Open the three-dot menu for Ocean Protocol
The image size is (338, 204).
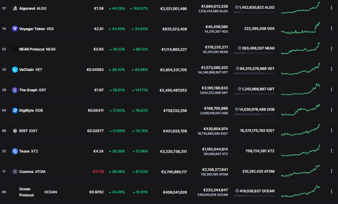point(331,191)
